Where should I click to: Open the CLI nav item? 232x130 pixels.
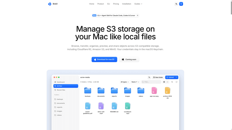click(x=108, y=4)
